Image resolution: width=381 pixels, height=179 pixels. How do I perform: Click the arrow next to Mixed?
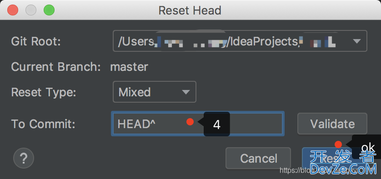pyautogui.click(x=186, y=92)
